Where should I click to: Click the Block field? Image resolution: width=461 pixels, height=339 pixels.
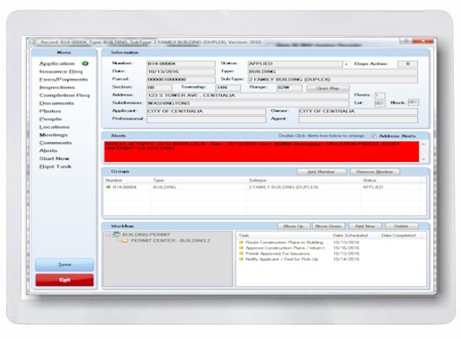pyautogui.click(x=413, y=103)
